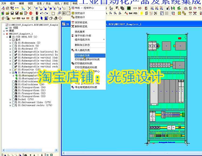Collapse the S1:Montageplatte parent node
Viewport: 202px width, 156px height.
pyautogui.click(x=10, y=72)
